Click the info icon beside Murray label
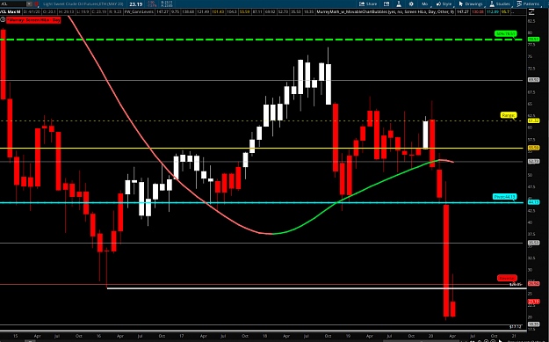549x342 pixels. 3,20
